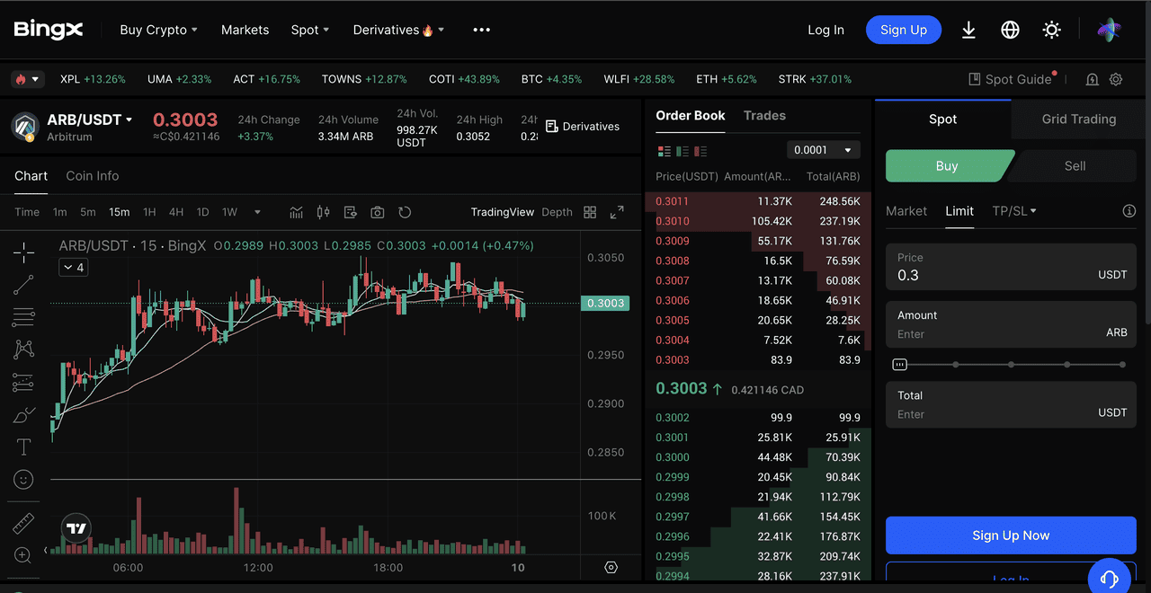The height and width of the screenshot is (593, 1151).
Task: Switch to the Trades tab
Action: coord(764,116)
